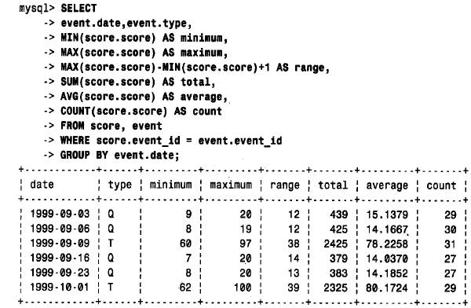The image size is (471, 308).
Task: Select the total value '2325'
Action: point(336,288)
